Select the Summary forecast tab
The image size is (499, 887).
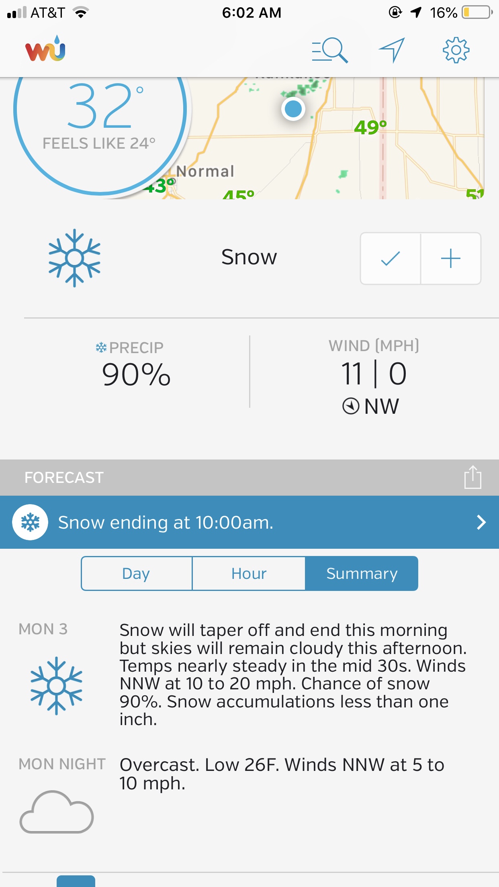pyautogui.click(x=362, y=573)
